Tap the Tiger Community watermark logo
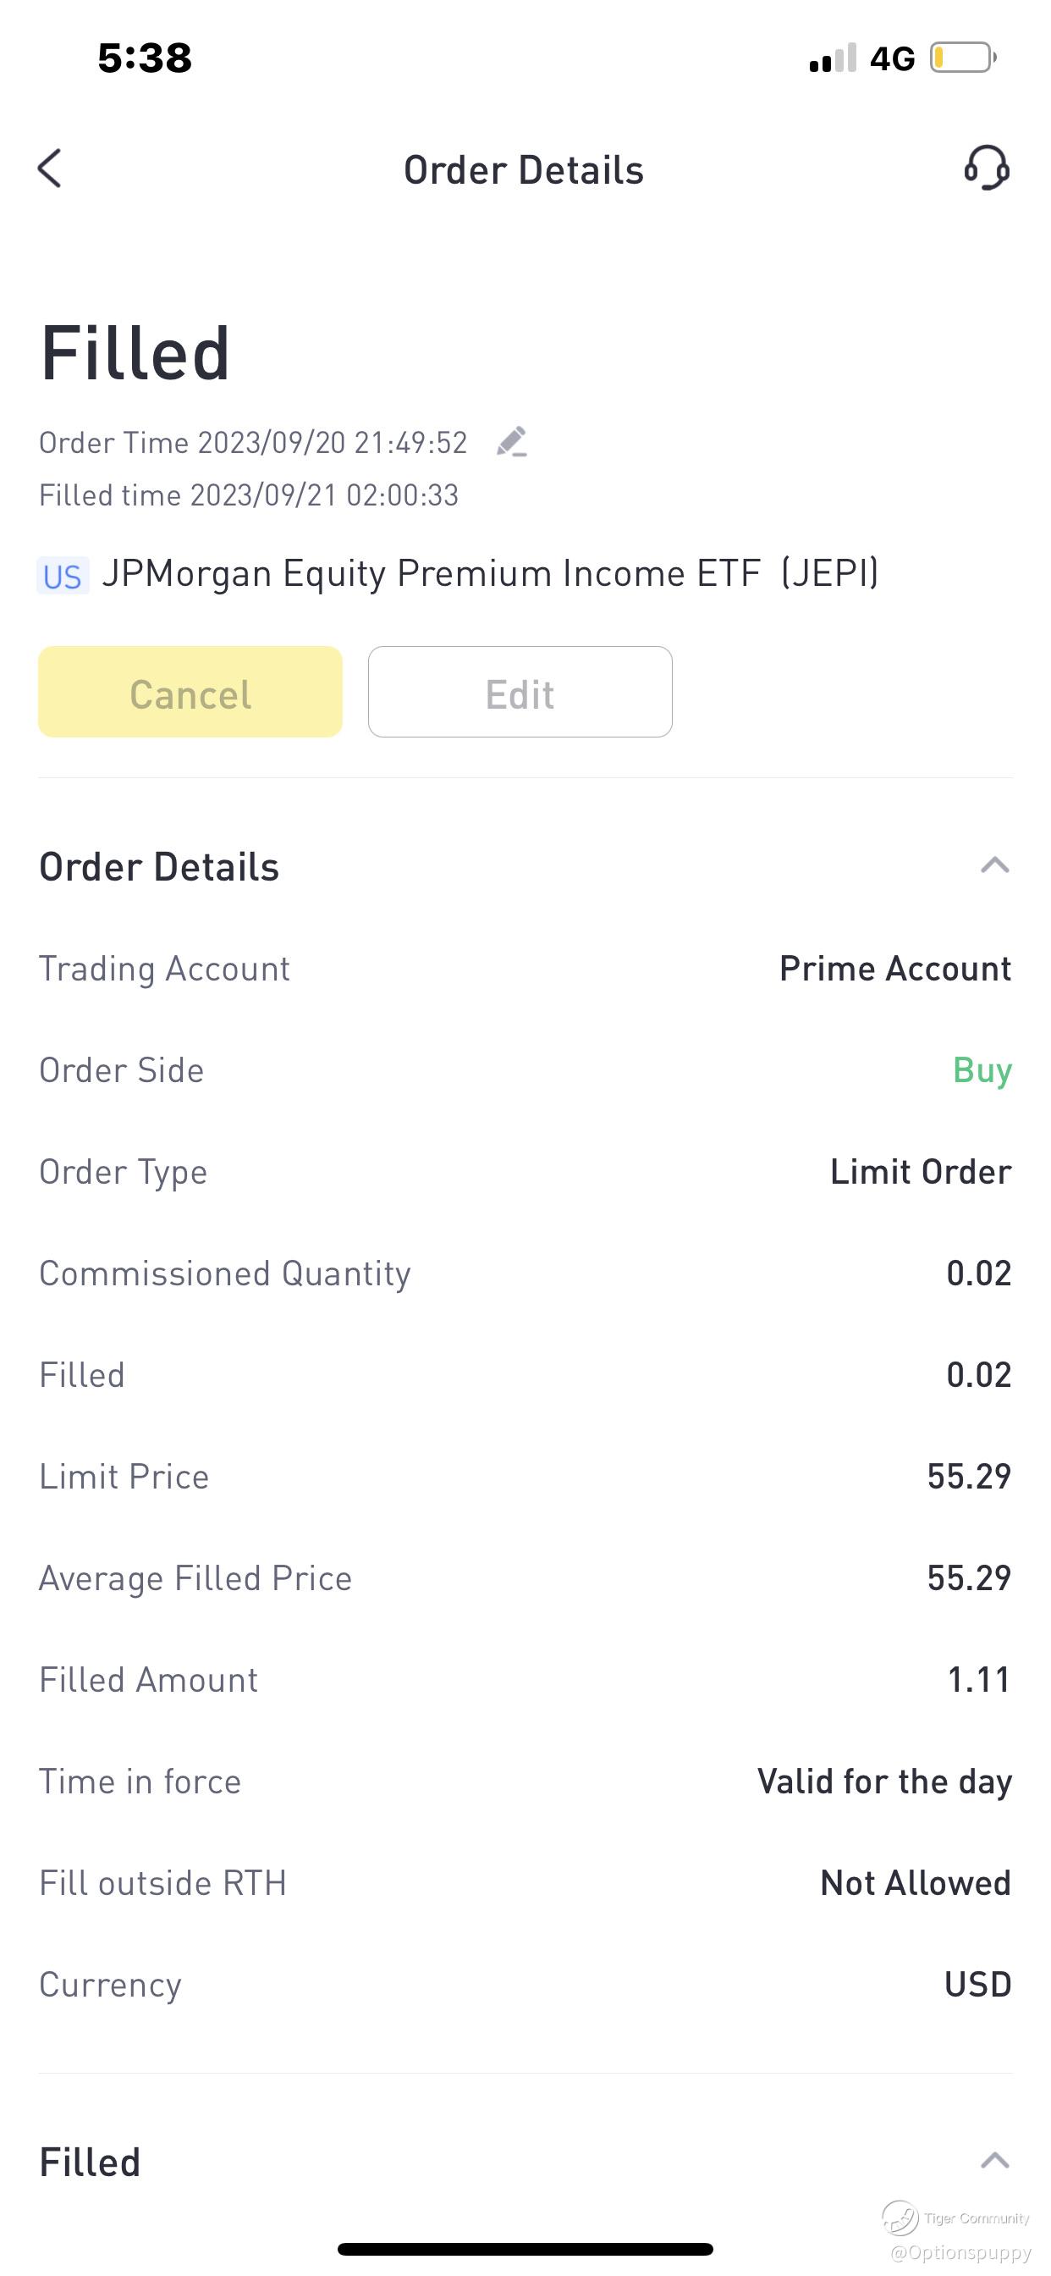This screenshot has width=1051, height=2276. tap(900, 2218)
